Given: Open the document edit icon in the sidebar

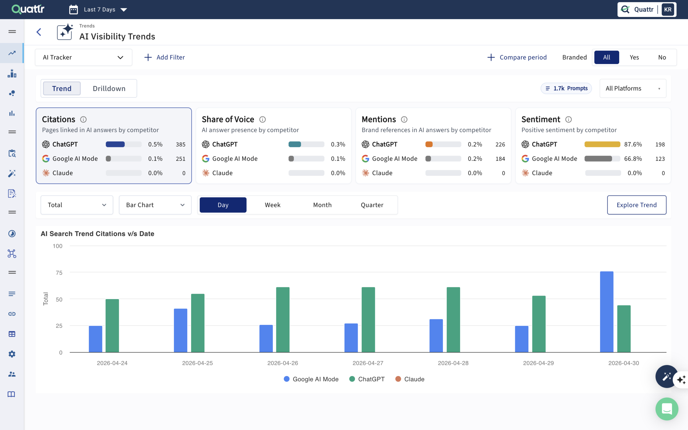Looking at the screenshot, I should pyautogui.click(x=12, y=193).
